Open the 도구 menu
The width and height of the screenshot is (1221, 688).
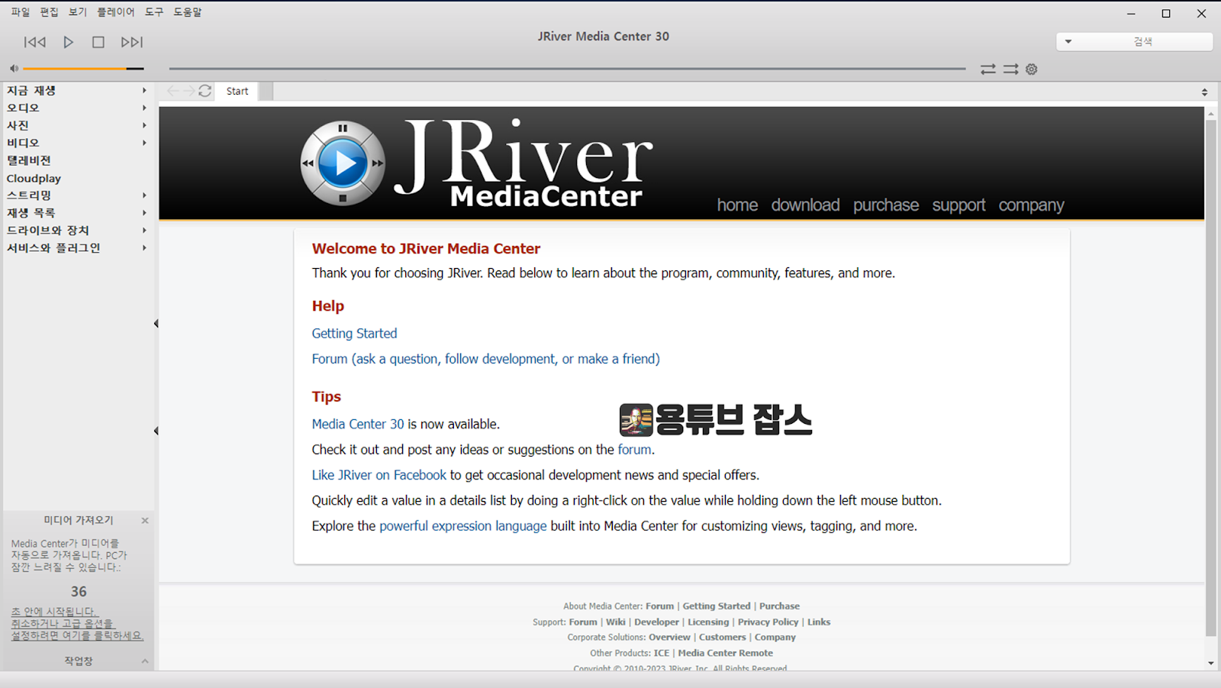point(154,12)
